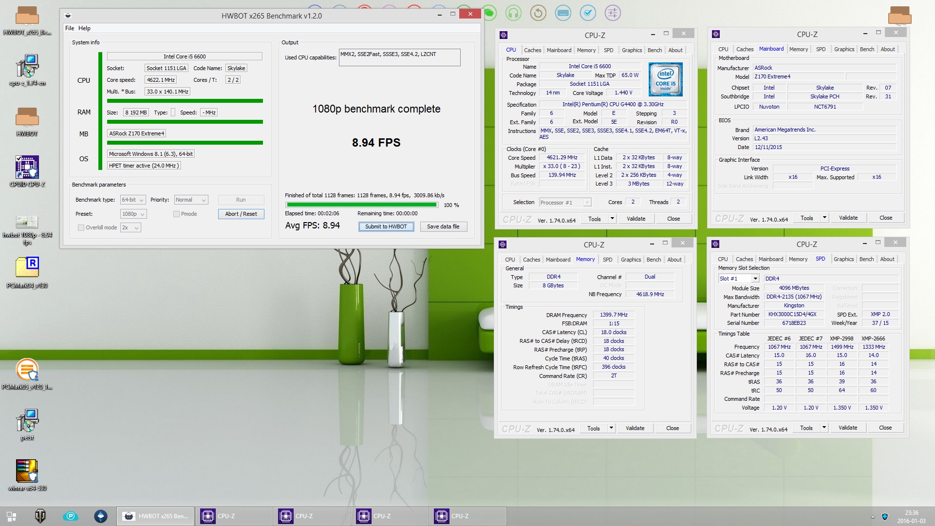
Task: Click Save data file button
Action: [x=443, y=226]
